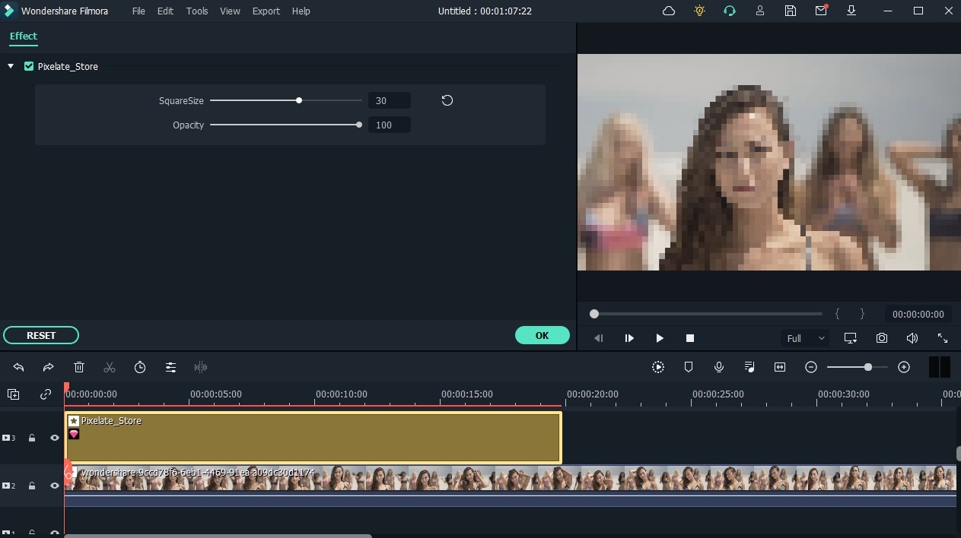Screen dimensions: 961x538
Task: Uncheck the Pixelate_Store effect checkbox
Action: [29, 66]
